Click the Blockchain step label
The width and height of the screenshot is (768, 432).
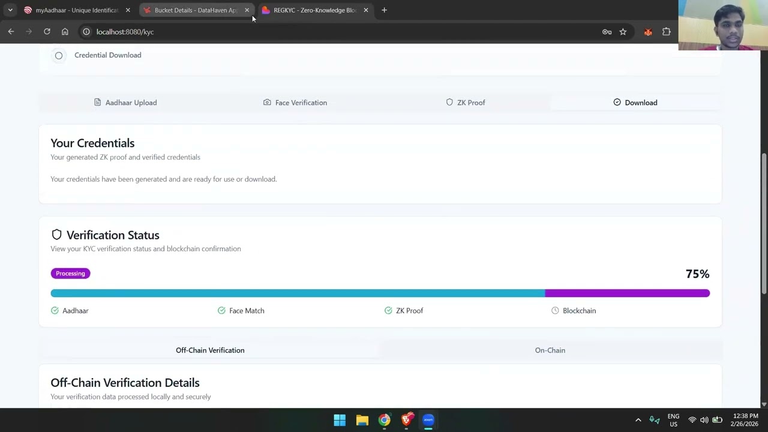pos(579,311)
